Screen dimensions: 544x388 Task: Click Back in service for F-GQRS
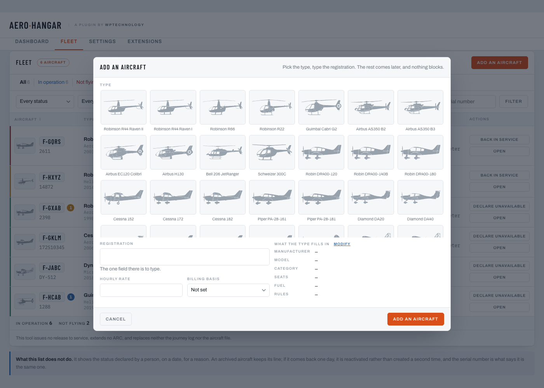coord(499,140)
